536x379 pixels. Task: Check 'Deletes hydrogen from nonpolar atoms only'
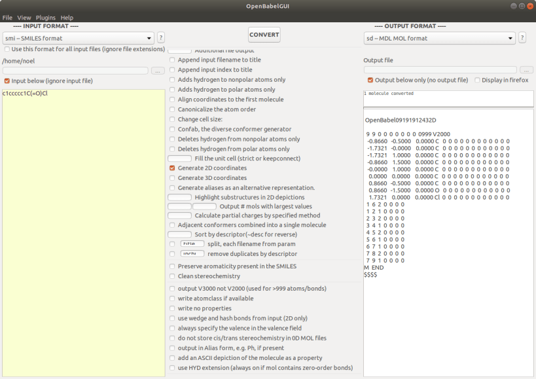(172, 139)
